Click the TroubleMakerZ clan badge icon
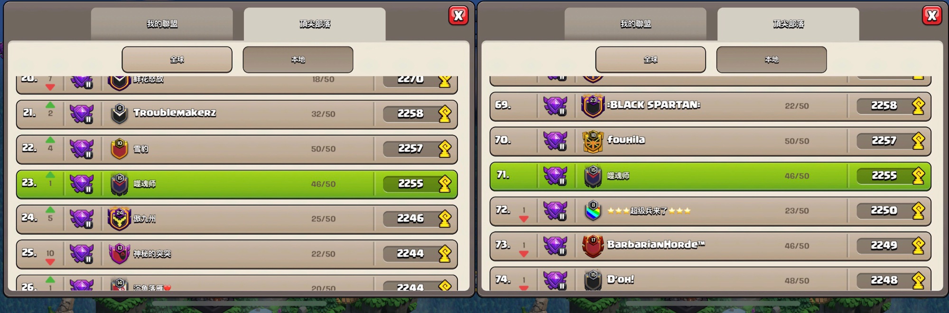The image size is (949, 313). tap(119, 114)
